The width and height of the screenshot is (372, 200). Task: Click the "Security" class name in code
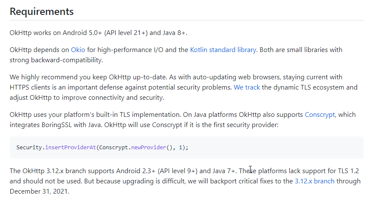(x=30, y=147)
